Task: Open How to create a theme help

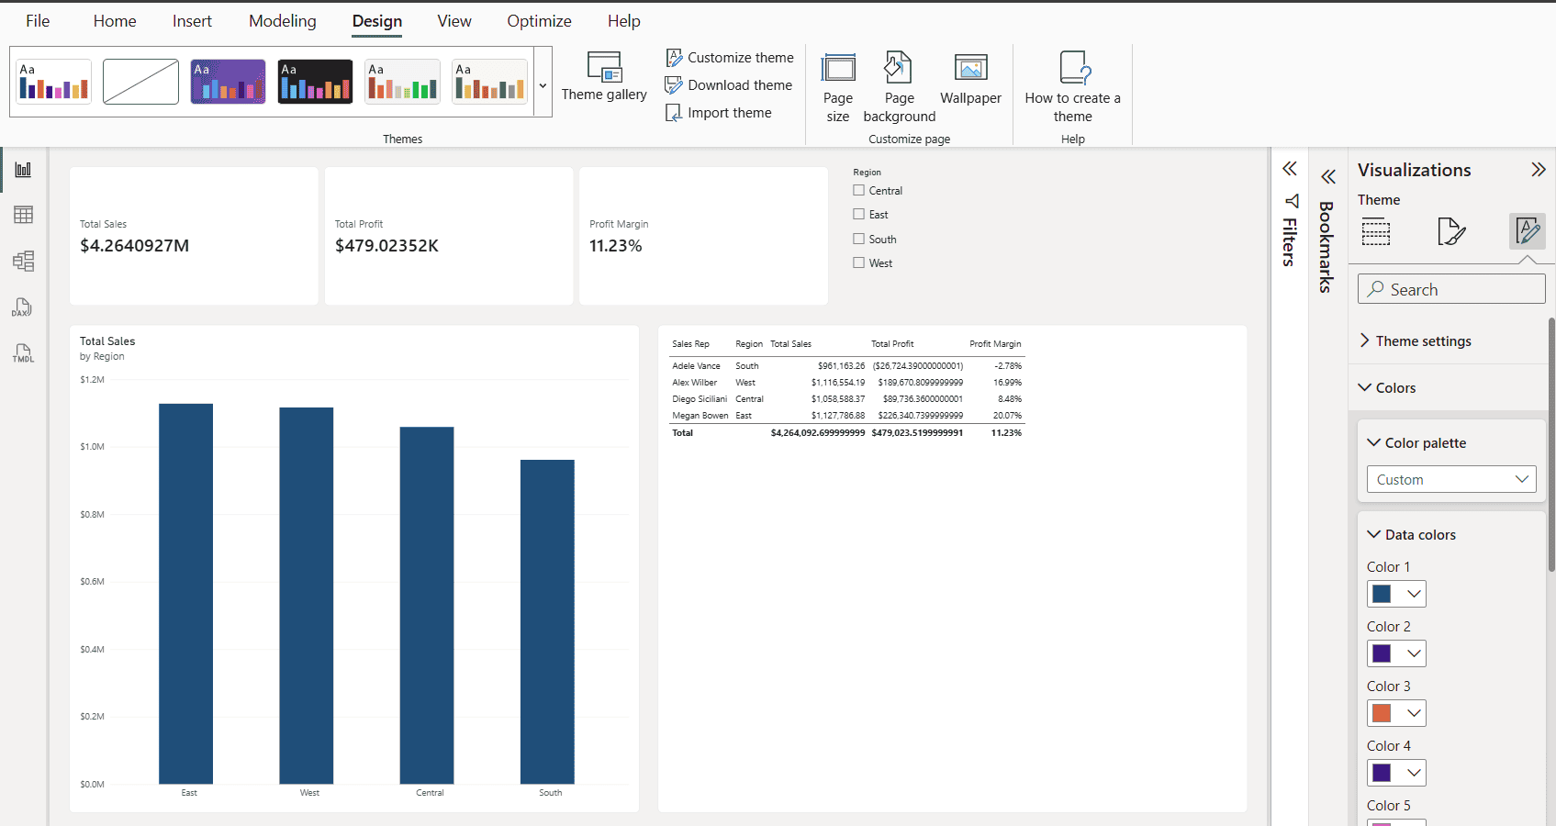Action: (1072, 88)
